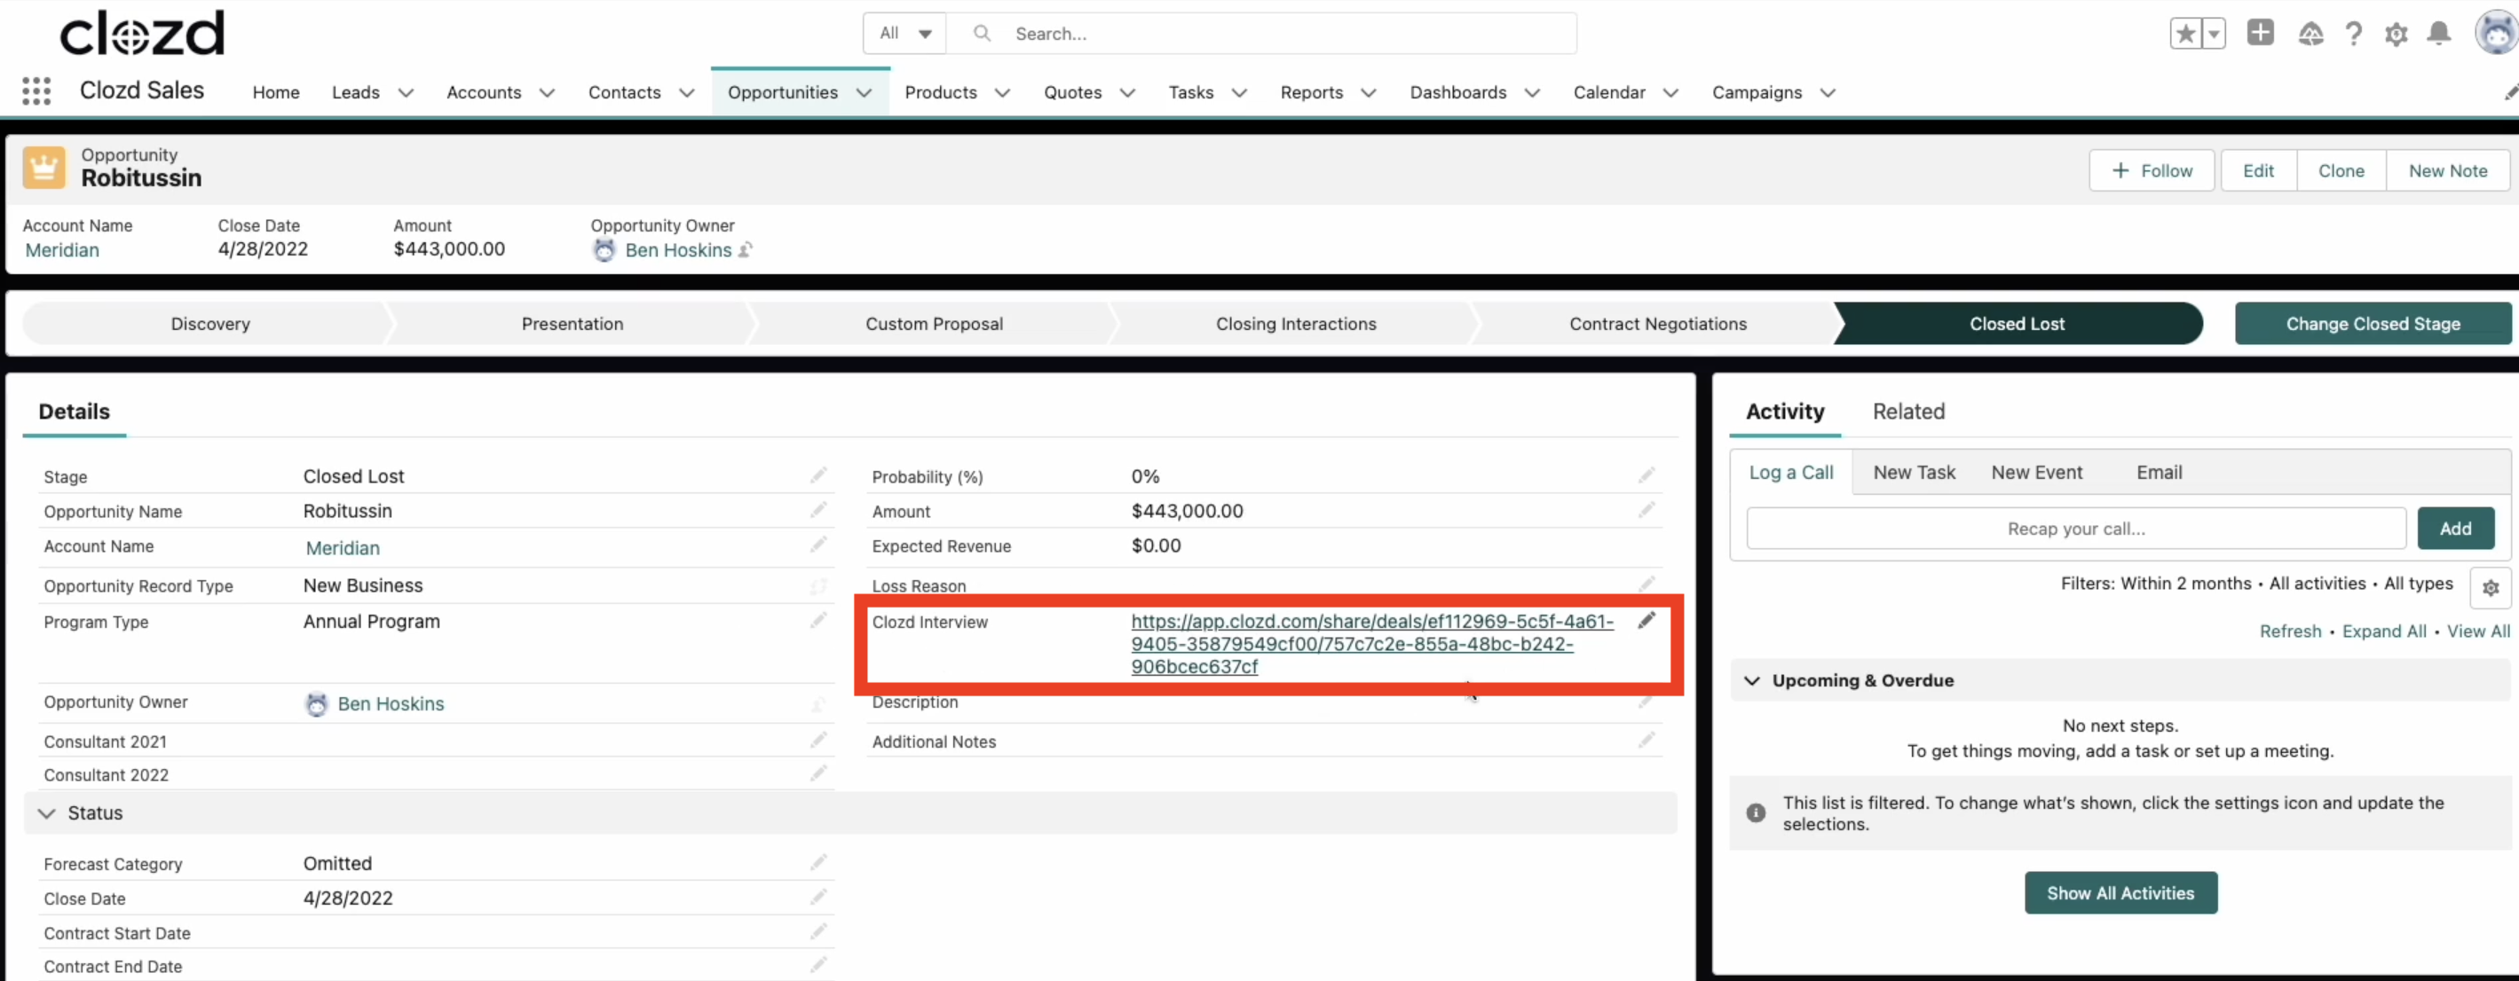Open activity filter settings gear icon
The height and width of the screenshot is (981, 2519).
tap(2491, 587)
